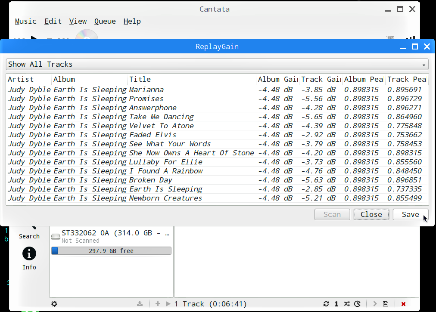This screenshot has height=312, width=436.
Task: Click track gain value -2.85 dB
Action: pos(318,189)
